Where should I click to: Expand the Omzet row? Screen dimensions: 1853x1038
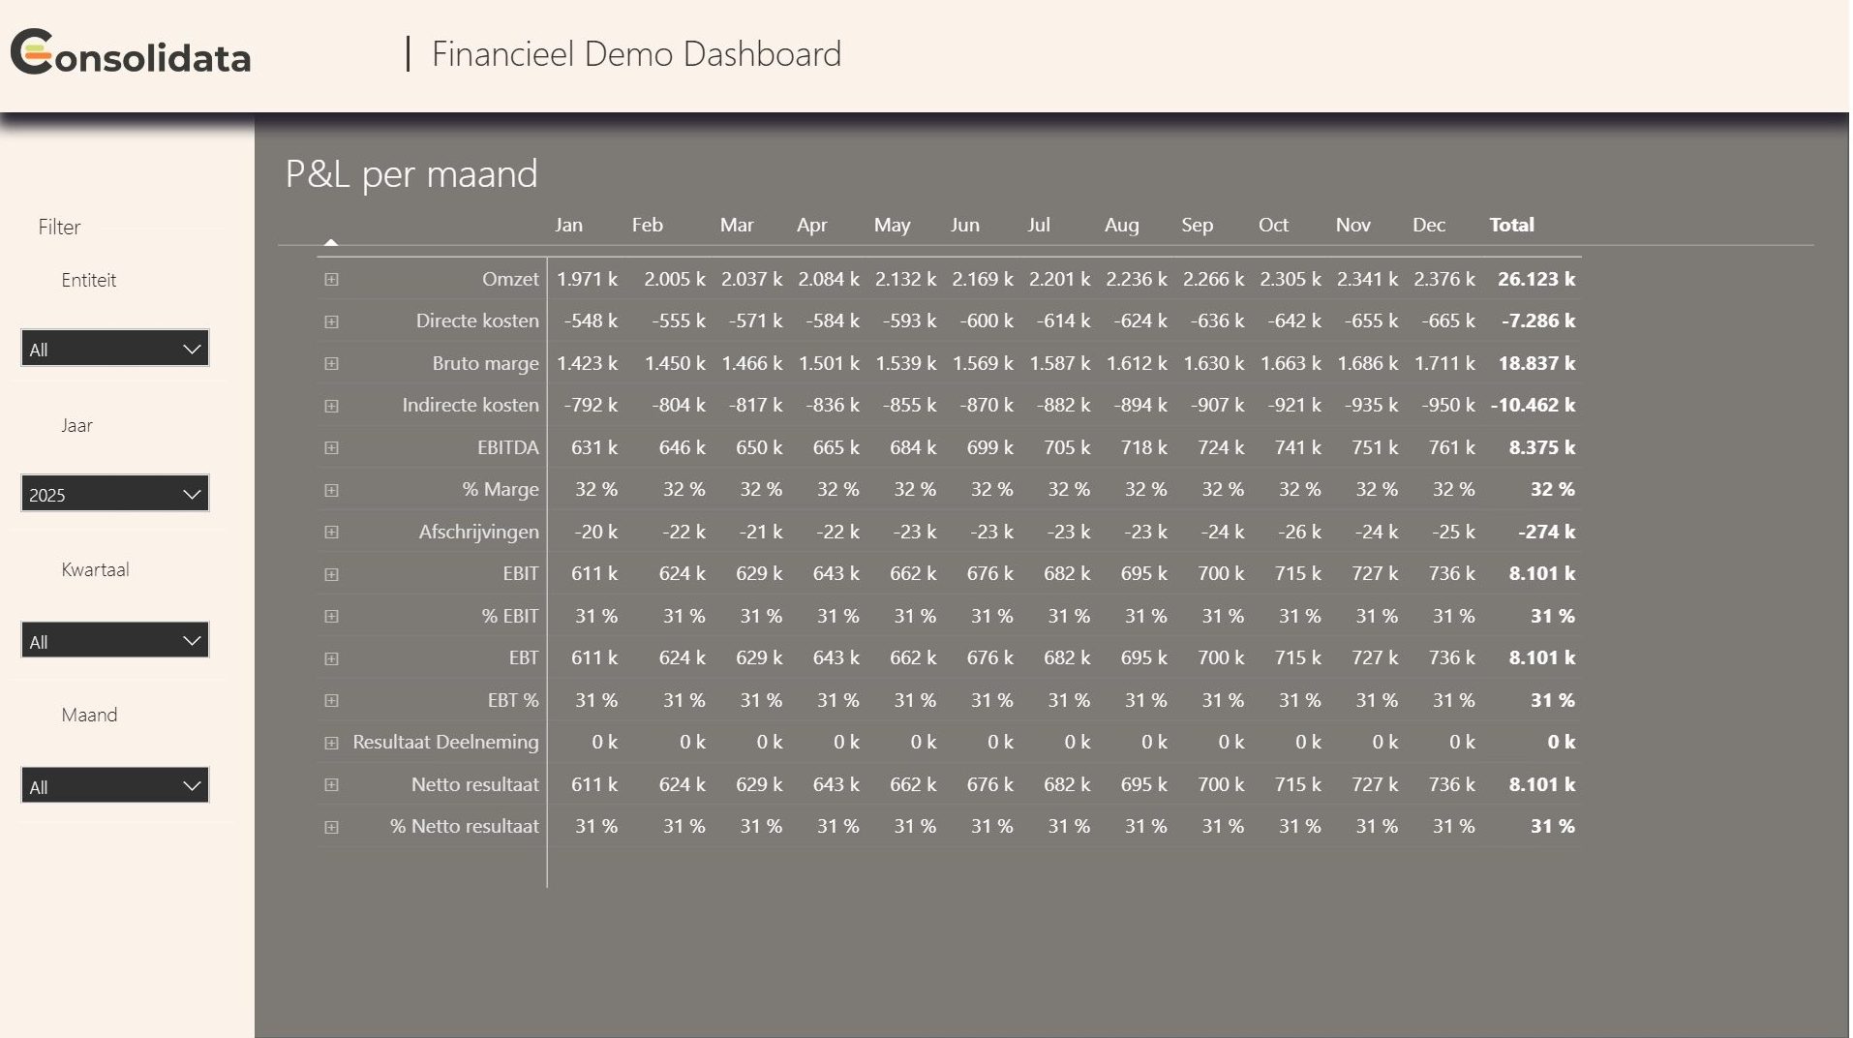[331, 280]
